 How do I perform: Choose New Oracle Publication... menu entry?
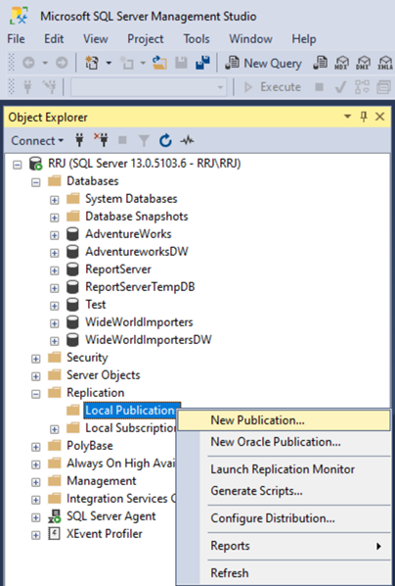click(284, 442)
